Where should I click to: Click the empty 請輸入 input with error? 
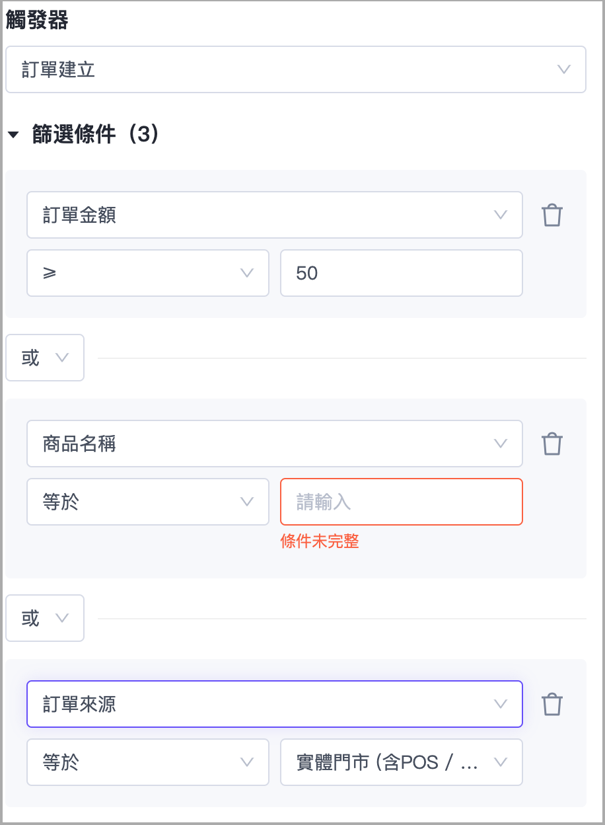coord(401,502)
